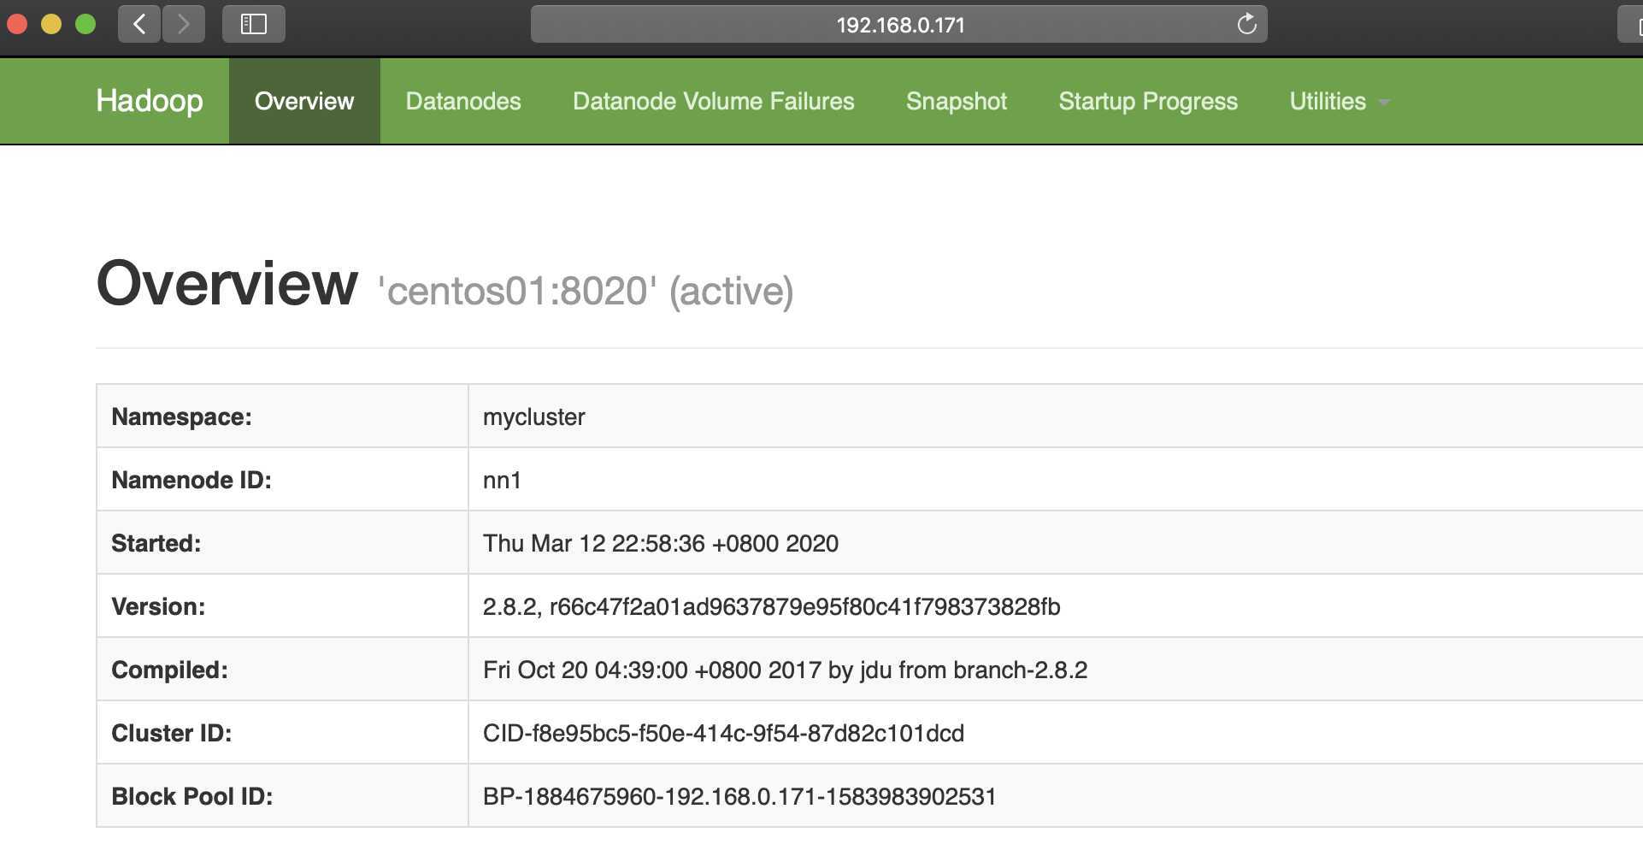Reload the page with the refresh icon

[x=1246, y=24]
